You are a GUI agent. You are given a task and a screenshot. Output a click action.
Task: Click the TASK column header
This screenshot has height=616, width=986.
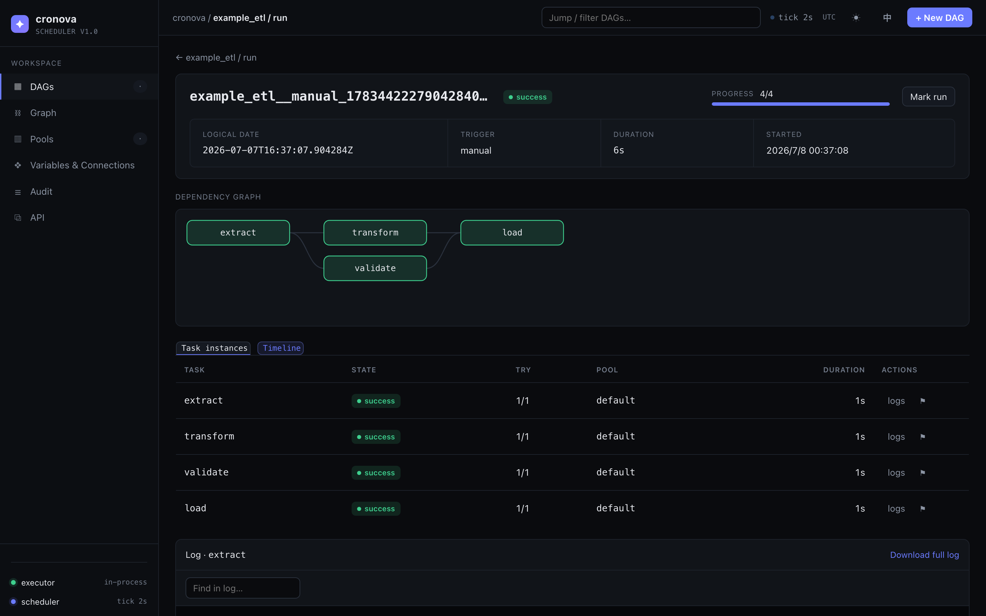coord(194,370)
